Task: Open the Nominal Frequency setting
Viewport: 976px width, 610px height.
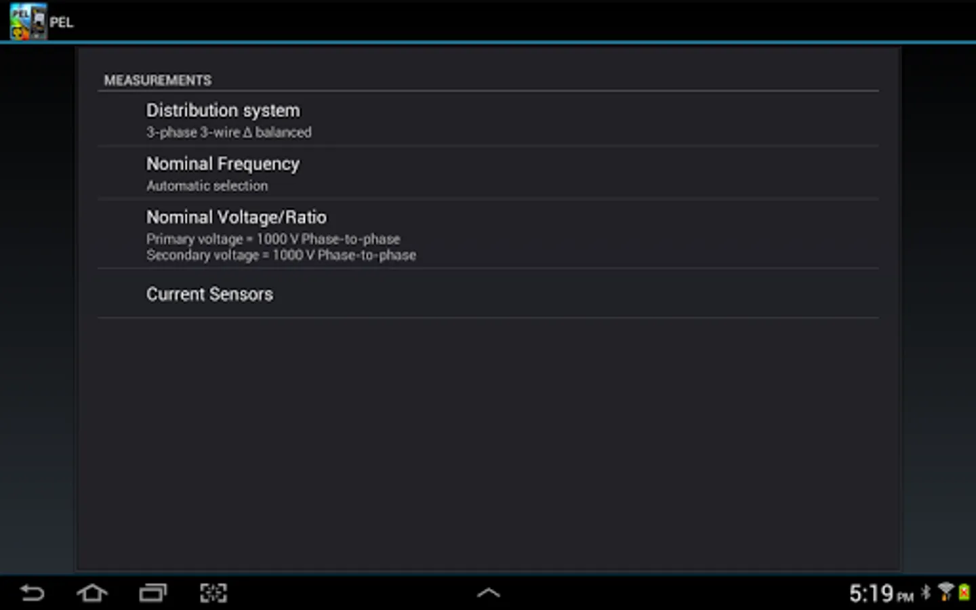Action: pos(488,173)
